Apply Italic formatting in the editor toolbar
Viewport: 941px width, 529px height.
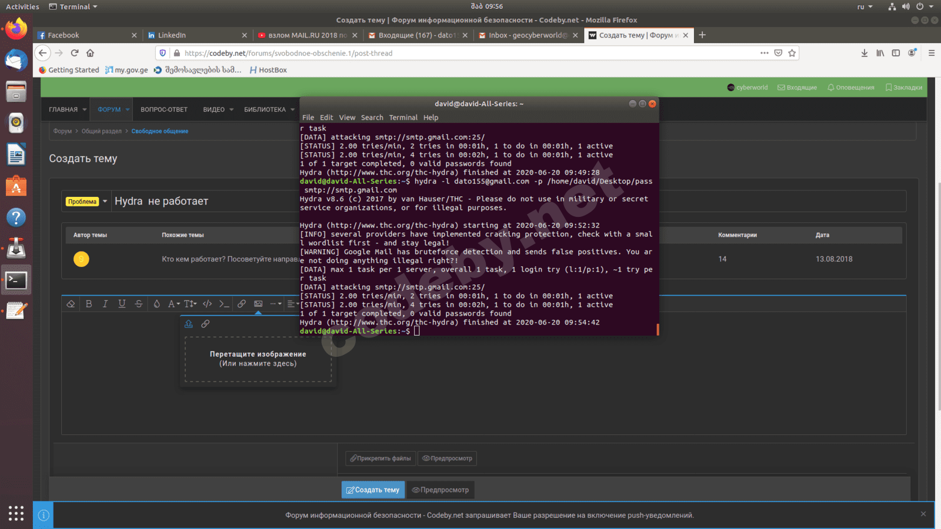[x=105, y=303]
